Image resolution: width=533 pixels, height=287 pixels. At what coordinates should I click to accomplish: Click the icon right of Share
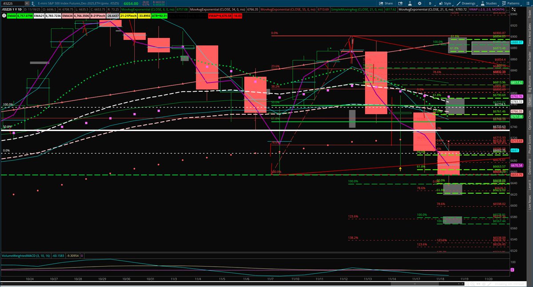pyautogui.click(x=400, y=4)
